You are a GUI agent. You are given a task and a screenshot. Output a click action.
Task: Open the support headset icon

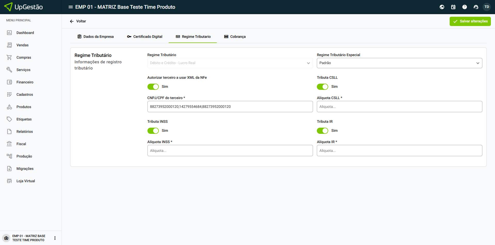pyautogui.click(x=476, y=7)
